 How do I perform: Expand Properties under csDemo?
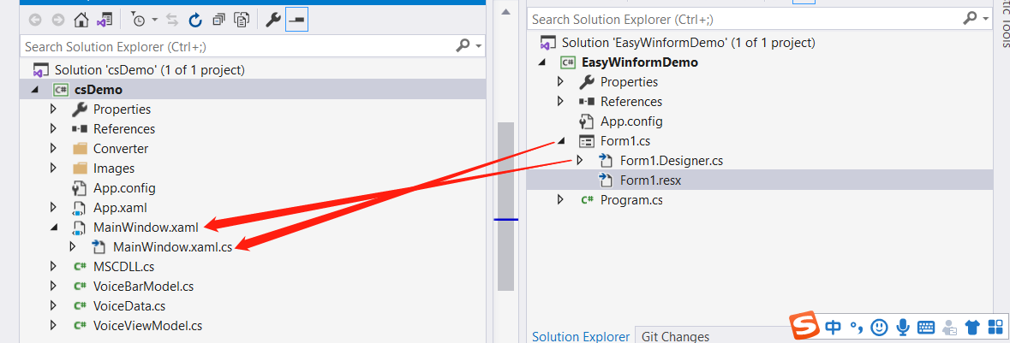pyautogui.click(x=53, y=109)
